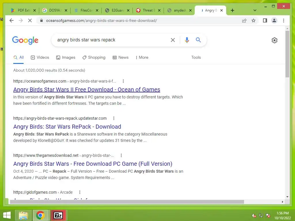This screenshot has height=221, width=295.
Task: Submit search with the magnifier icon
Action: pos(198,40)
